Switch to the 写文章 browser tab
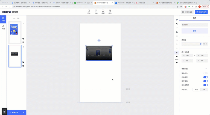Screen dimensions: 210x115 click(62, 3)
